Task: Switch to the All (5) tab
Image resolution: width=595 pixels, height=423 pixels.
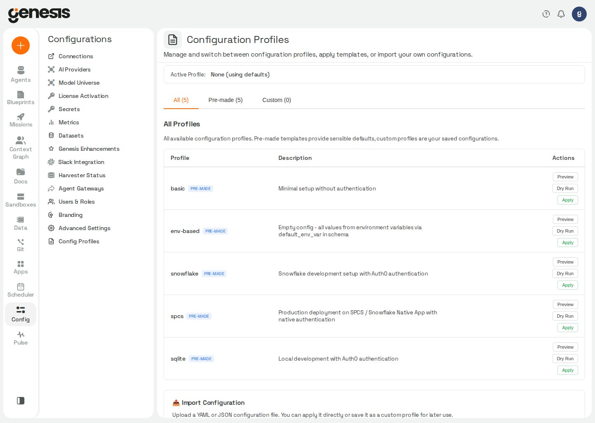Action: click(x=181, y=100)
